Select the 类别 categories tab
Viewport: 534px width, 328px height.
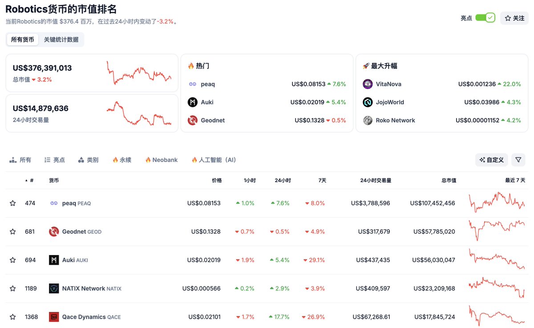(88, 160)
